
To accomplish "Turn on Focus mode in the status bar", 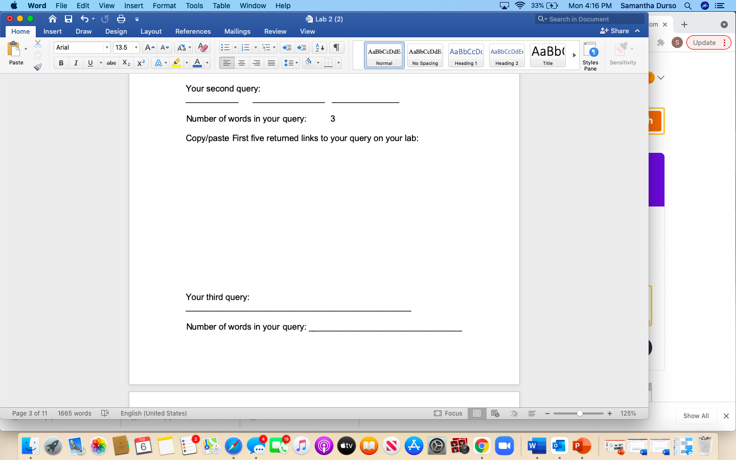I will tap(448, 413).
